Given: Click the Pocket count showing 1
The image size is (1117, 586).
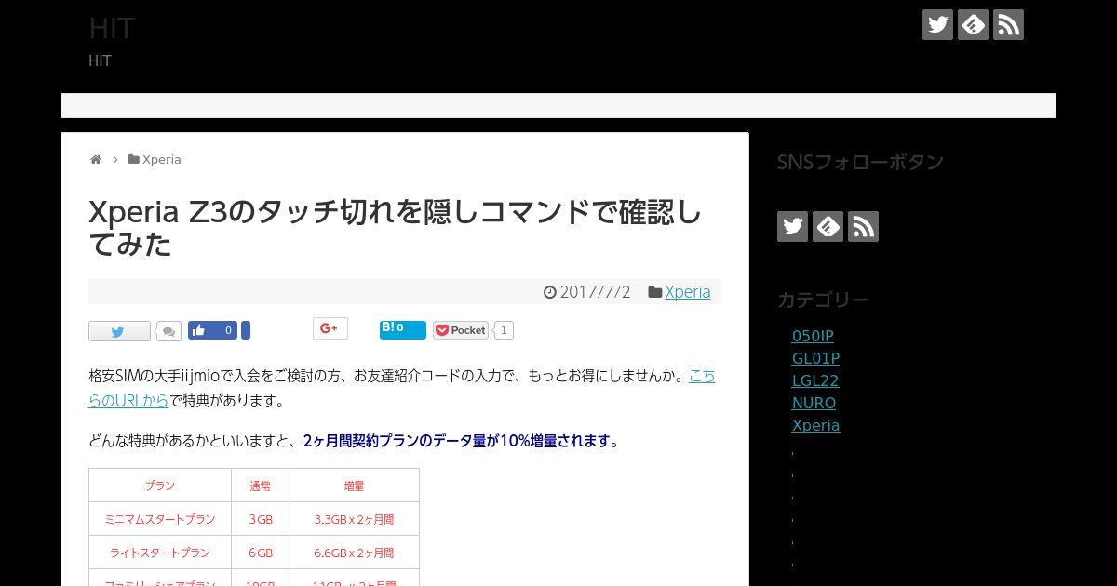Looking at the screenshot, I should click(x=504, y=330).
